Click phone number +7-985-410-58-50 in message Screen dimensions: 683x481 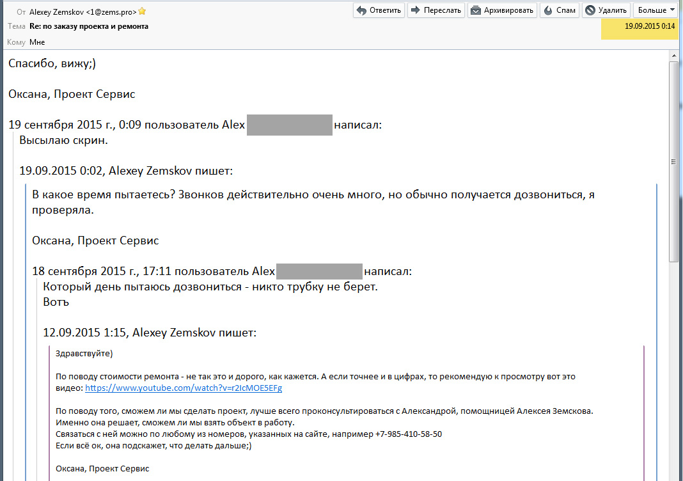tap(408, 434)
